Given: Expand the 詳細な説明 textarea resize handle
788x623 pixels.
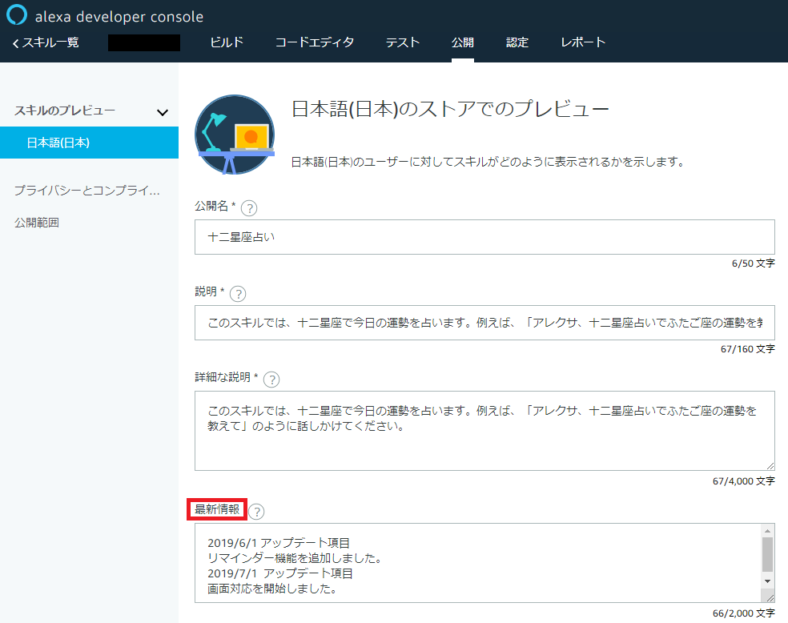Looking at the screenshot, I should pyautogui.click(x=770, y=465).
